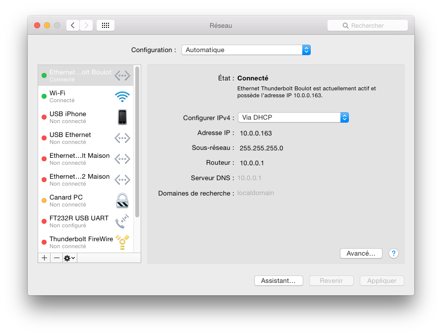
Task: Add a new network service with plus
Action: (x=44, y=258)
